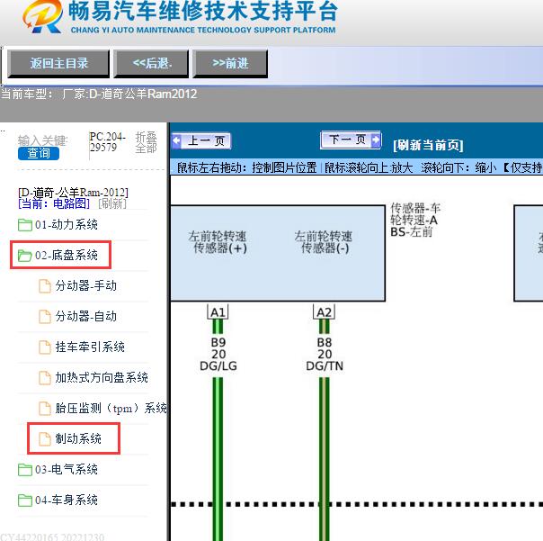Go to next page with 下一页
The height and width of the screenshot is (541, 543).
(x=351, y=140)
